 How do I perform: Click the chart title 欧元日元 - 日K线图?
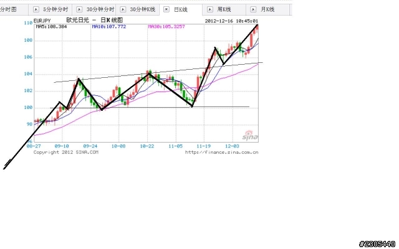(95, 20)
